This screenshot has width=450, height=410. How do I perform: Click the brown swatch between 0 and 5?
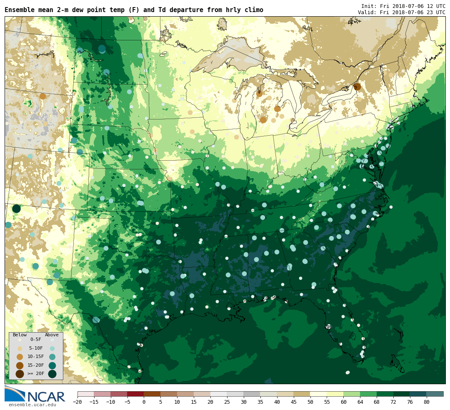tap(152, 394)
